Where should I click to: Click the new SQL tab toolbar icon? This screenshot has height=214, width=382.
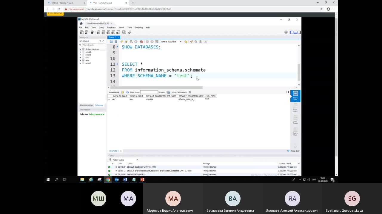[x=81, y=32]
